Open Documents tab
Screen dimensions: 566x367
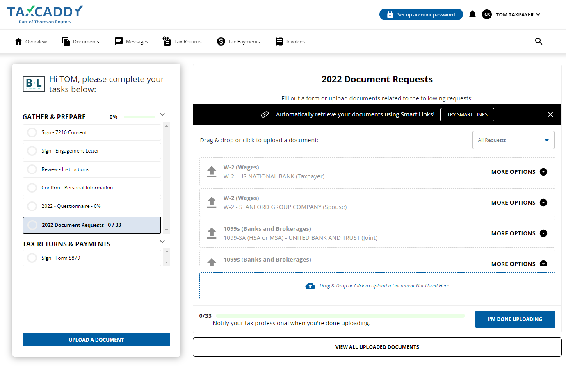point(80,41)
